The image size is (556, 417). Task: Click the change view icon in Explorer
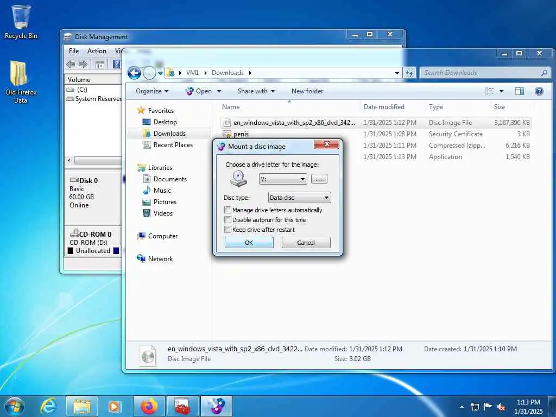click(490, 91)
